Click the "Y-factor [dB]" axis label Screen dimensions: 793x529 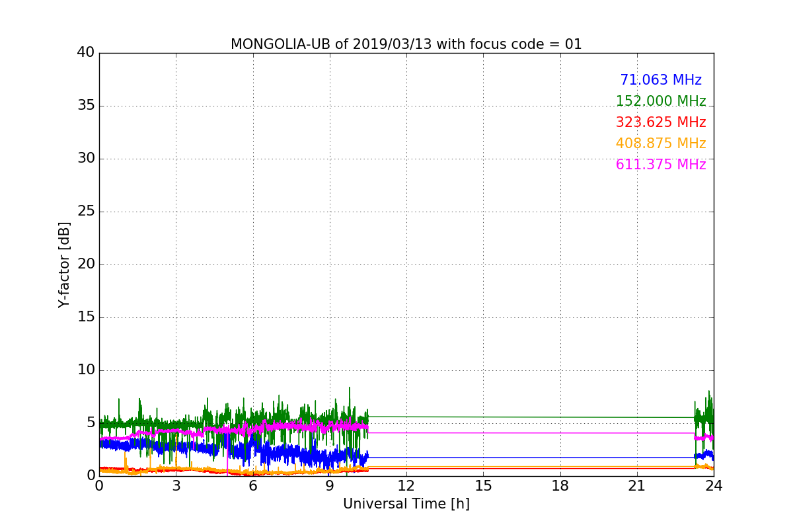[x=63, y=264]
